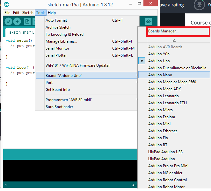Expand the Port submenu
The height and width of the screenshot is (191, 211).
tap(87, 83)
